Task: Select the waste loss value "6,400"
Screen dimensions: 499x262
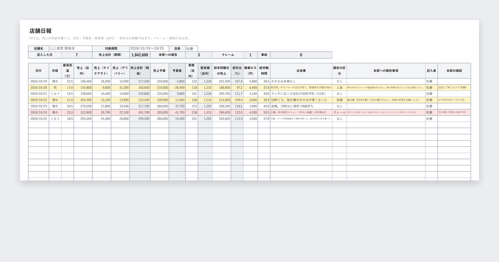Action: pos(251,88)
